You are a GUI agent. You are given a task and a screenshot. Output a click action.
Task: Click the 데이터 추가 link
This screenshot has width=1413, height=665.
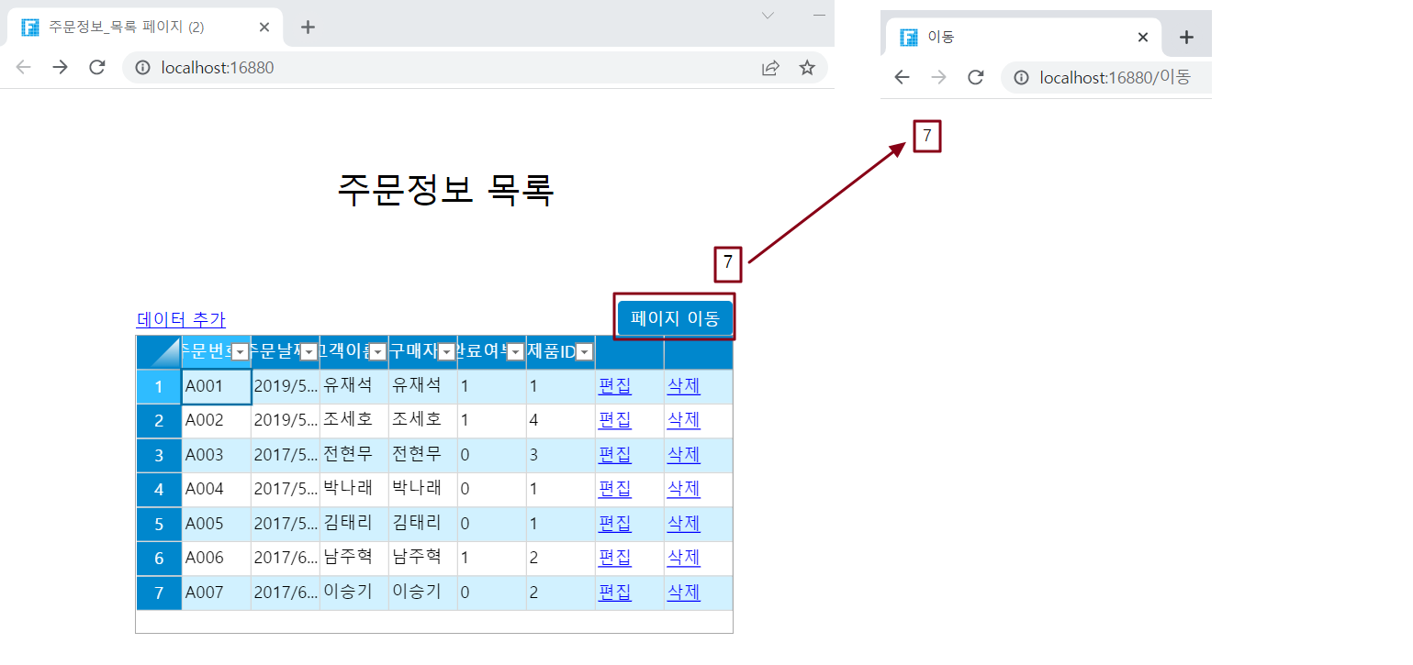click(x=181, y=319)
